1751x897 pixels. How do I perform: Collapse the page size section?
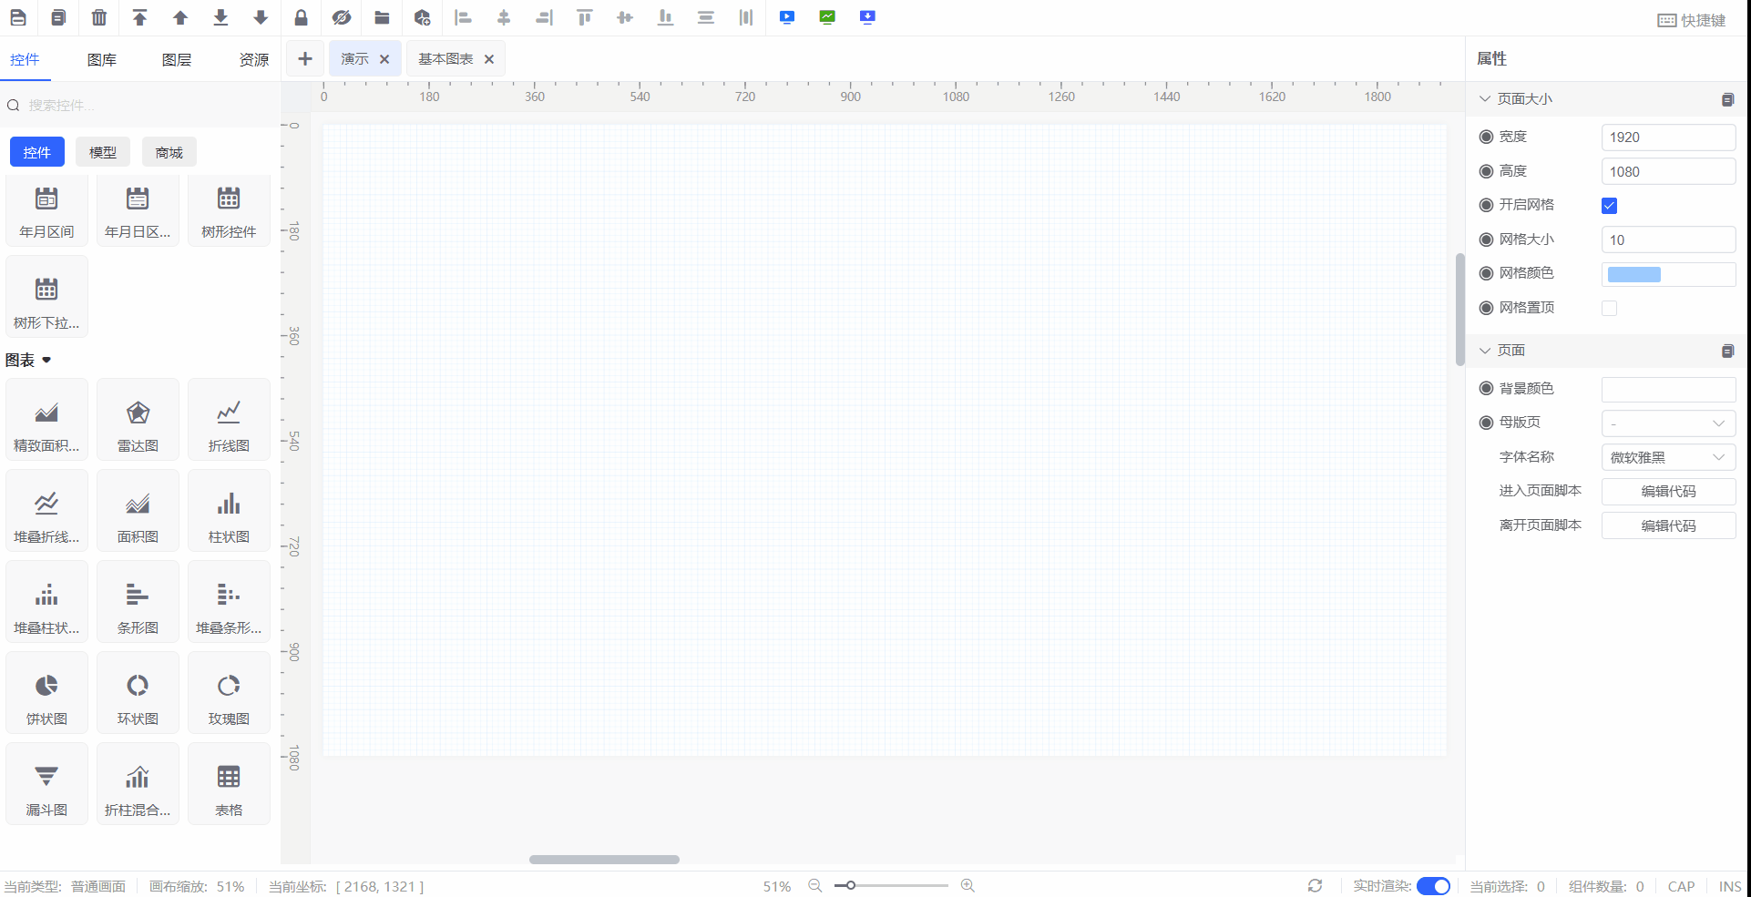(x=1485, y=99)
